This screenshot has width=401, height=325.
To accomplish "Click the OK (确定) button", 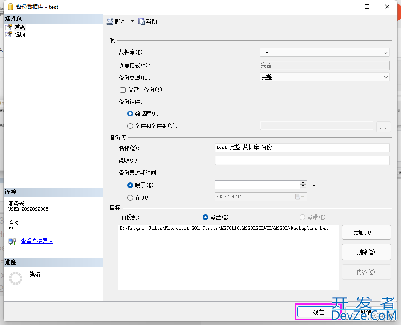I will [319, 312].
